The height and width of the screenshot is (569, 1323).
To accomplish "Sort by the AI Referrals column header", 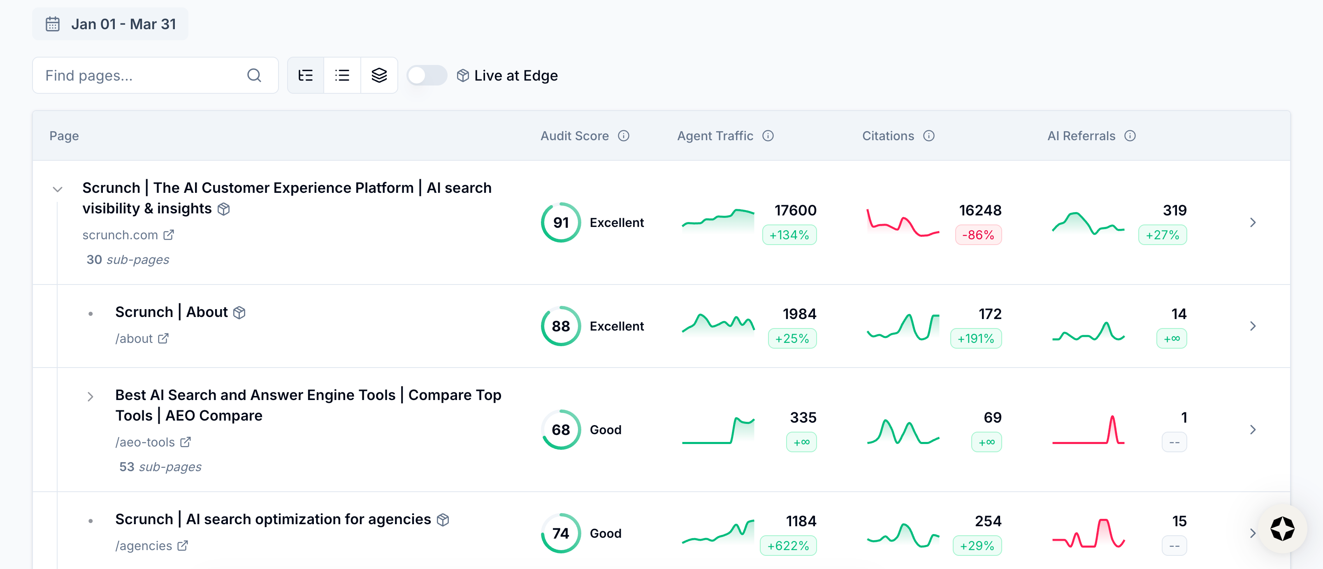I will click(1081, 136).
